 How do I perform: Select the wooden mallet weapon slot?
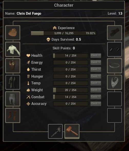(x=72, y=131)
